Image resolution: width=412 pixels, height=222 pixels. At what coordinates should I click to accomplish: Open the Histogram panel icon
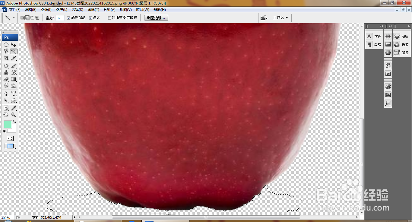(388, 45)
